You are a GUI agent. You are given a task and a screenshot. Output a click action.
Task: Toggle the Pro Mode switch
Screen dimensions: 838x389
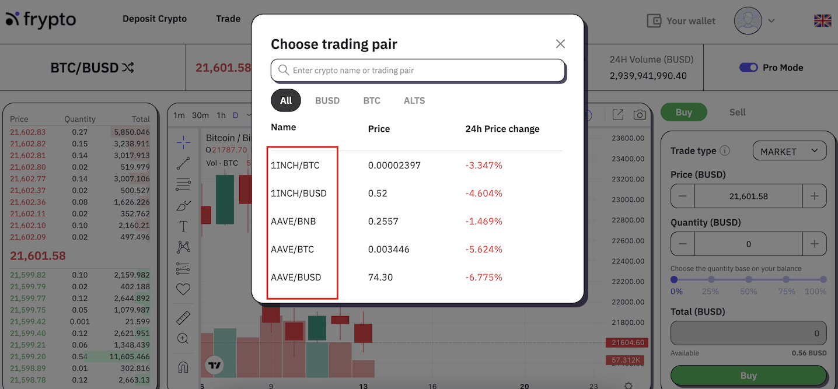(x=749, y=68)
